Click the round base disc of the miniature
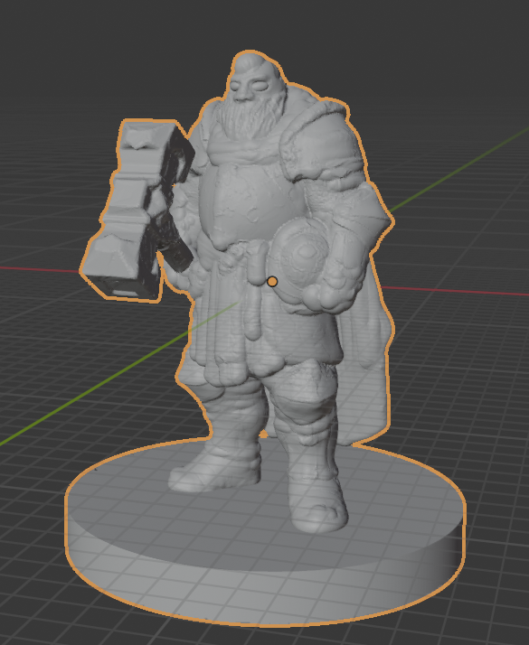Image resolution: width=529 pixels, height=645 pixels. (x=266, y=534)
